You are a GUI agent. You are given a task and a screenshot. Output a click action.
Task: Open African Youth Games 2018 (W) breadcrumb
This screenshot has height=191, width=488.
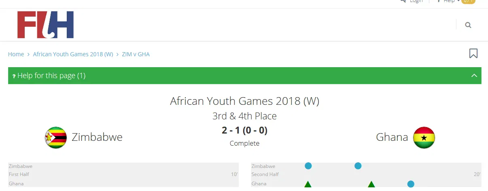pos(73,54)
